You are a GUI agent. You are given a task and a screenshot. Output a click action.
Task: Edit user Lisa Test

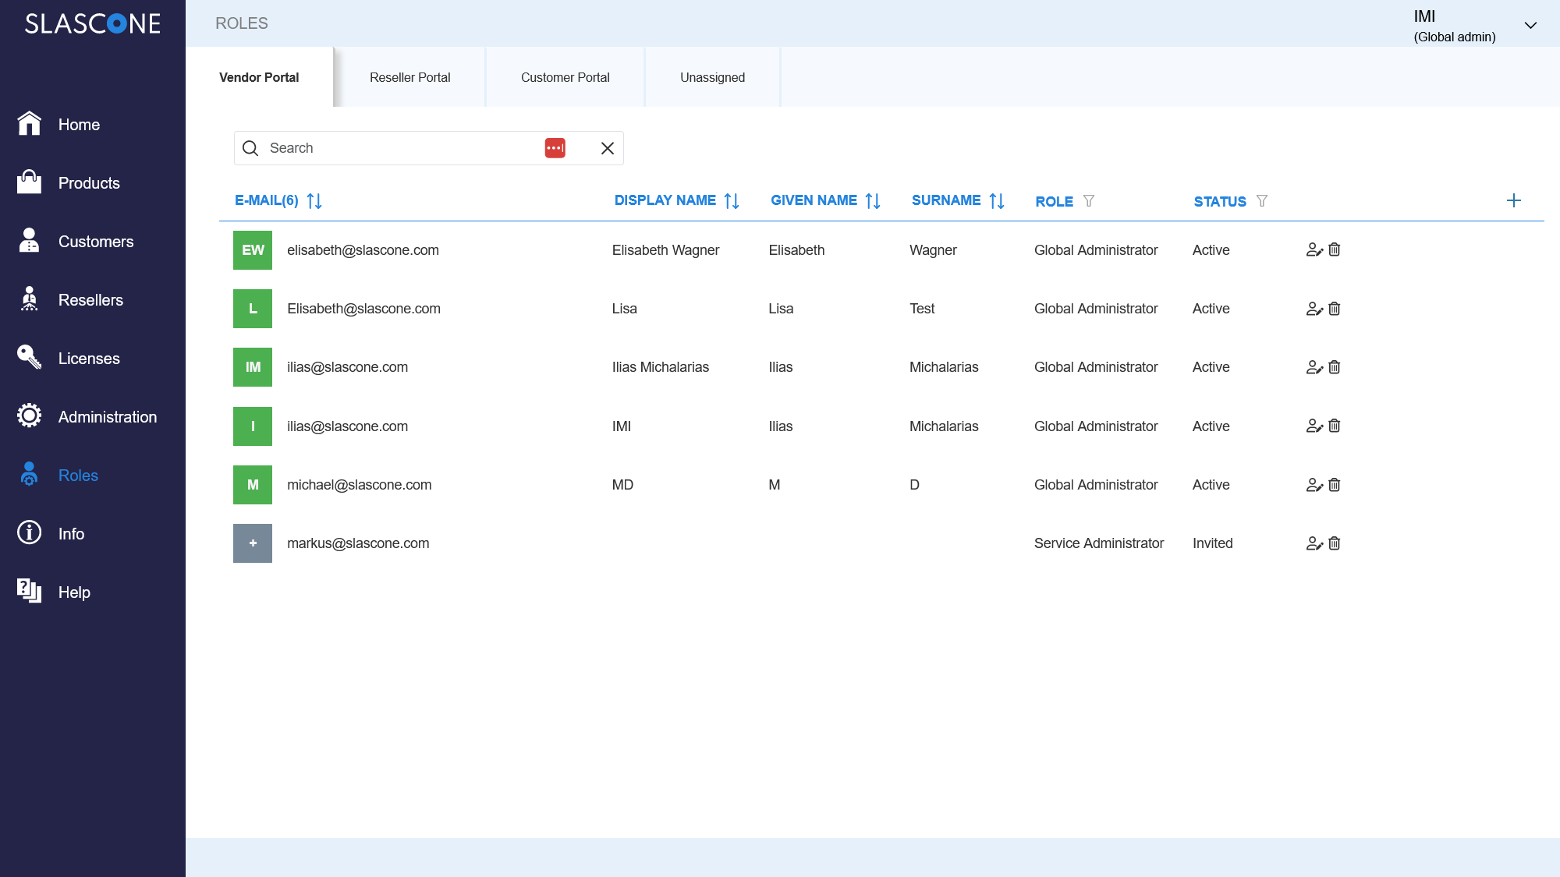pyautogui.click(x=1314, y=309)
